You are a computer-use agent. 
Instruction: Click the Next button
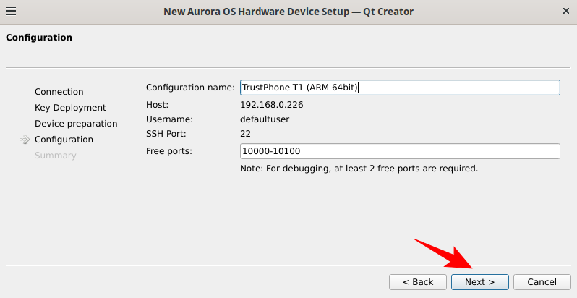point(480,282)
